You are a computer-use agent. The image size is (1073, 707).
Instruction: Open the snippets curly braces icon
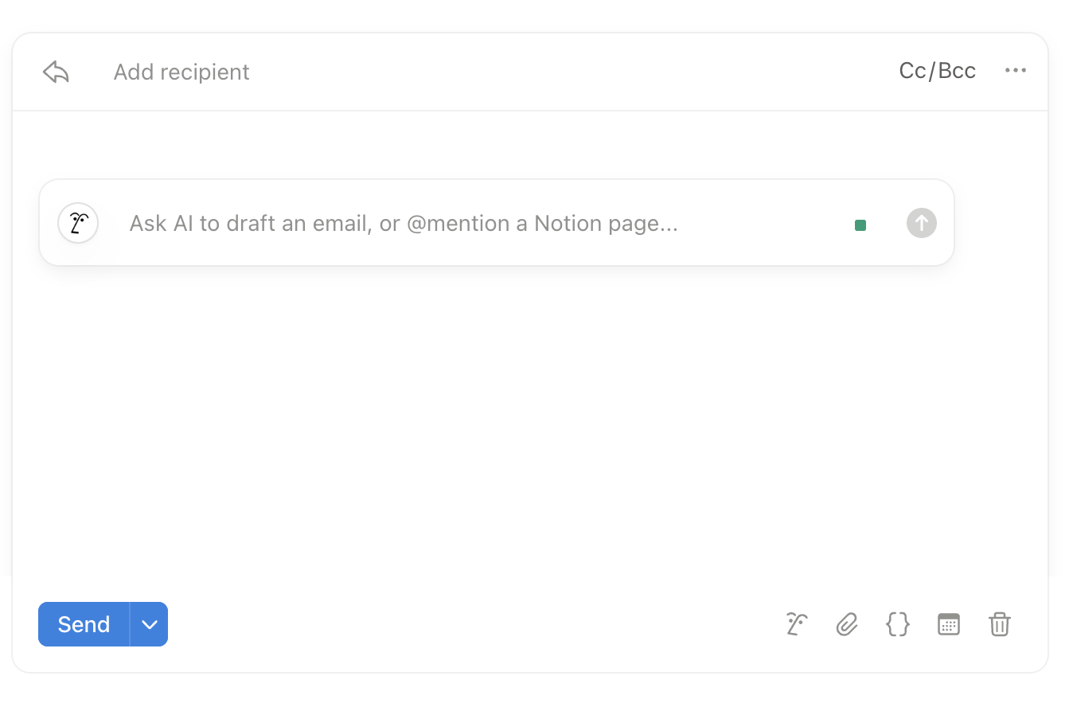(897, 624)
